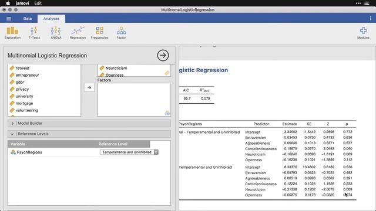Switch to the Analyses tab

(x=51, y=19)
